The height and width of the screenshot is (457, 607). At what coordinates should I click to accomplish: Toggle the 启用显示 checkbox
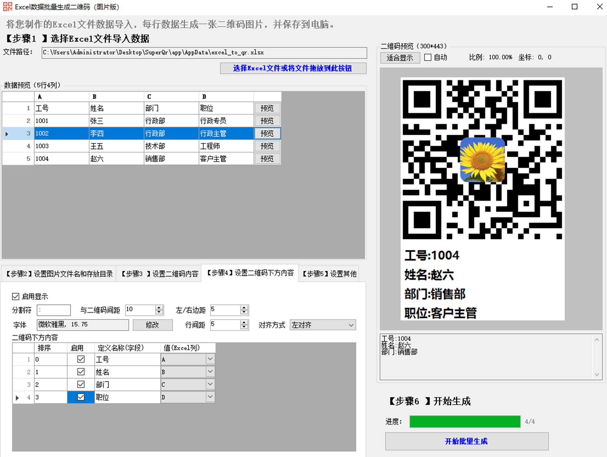[15, 297]
